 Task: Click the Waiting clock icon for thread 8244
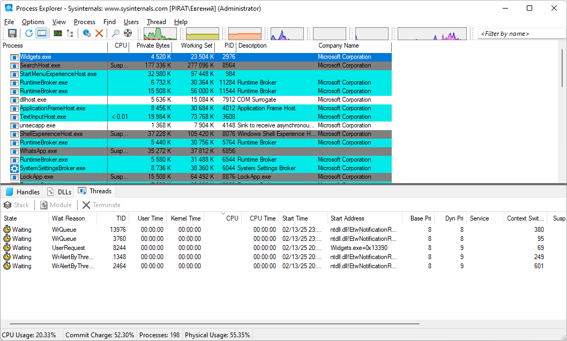pos(7,248)
